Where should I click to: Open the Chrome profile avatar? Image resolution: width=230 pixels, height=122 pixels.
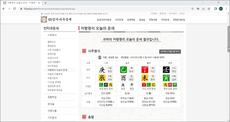(x=221, y=9)
